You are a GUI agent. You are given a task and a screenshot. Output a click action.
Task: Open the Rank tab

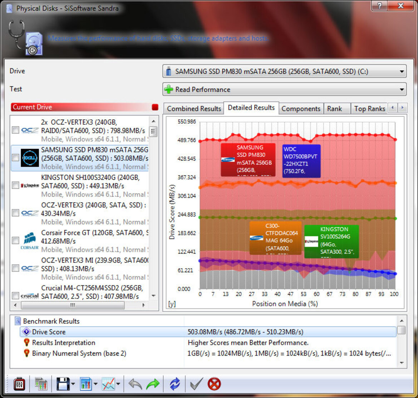[337, 109]
